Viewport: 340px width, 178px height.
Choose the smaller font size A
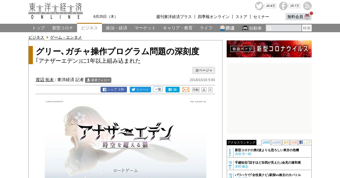pos(210,90)
